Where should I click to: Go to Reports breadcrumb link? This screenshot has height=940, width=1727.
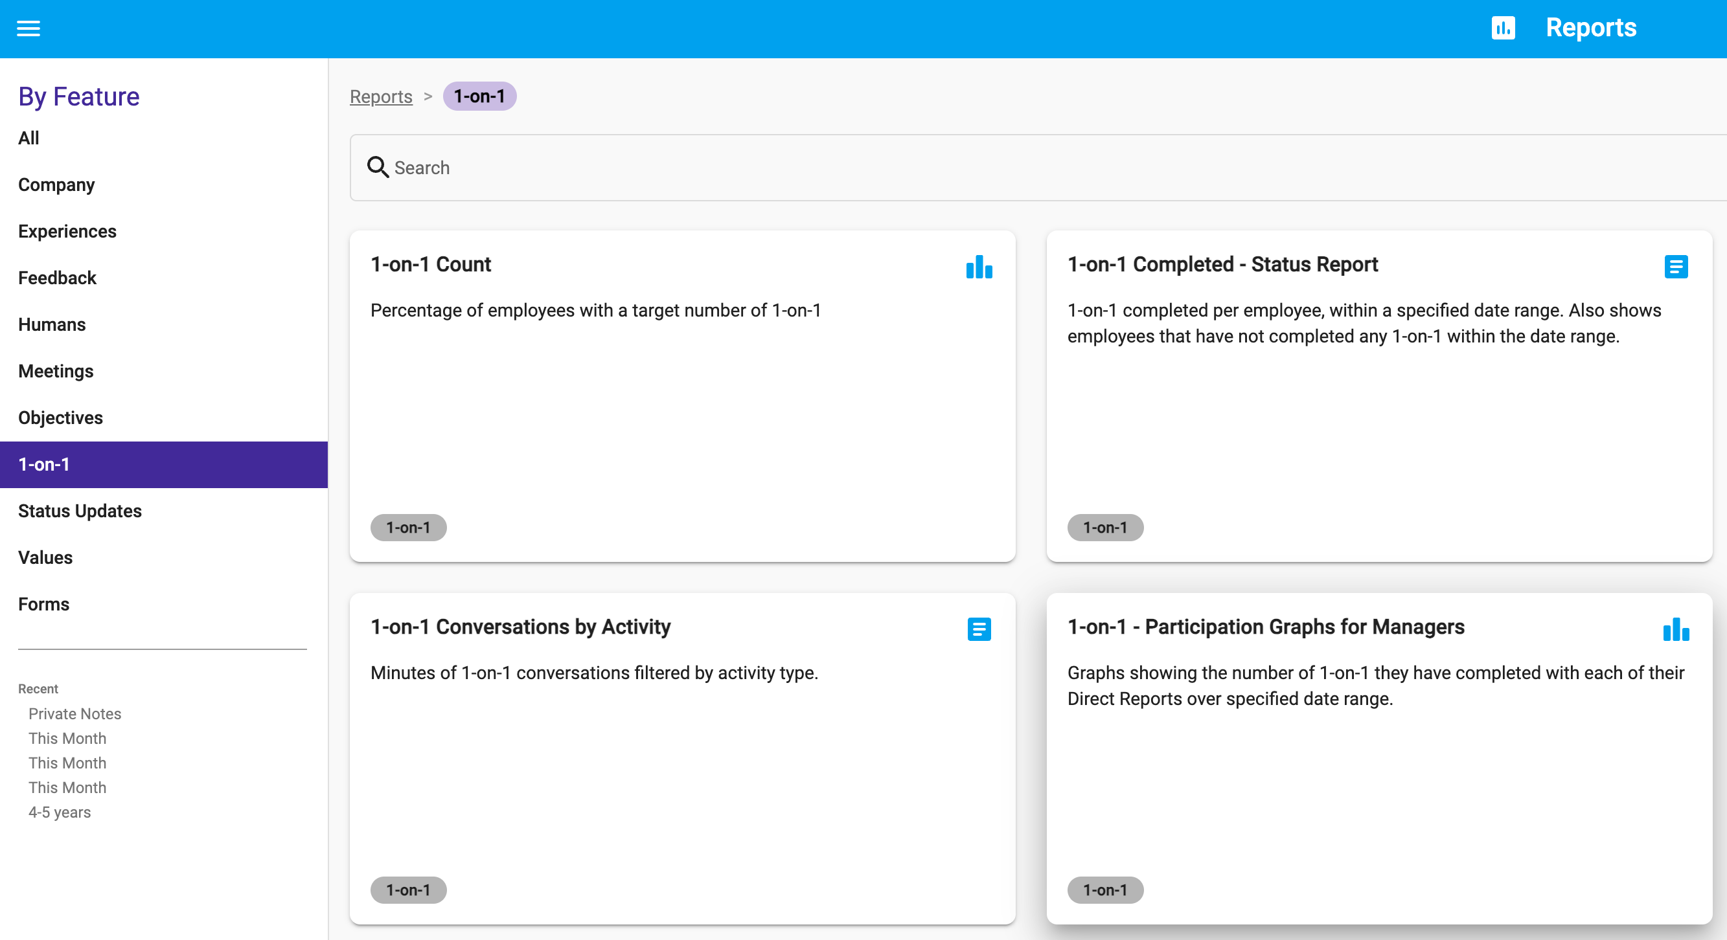click(381, 96)
